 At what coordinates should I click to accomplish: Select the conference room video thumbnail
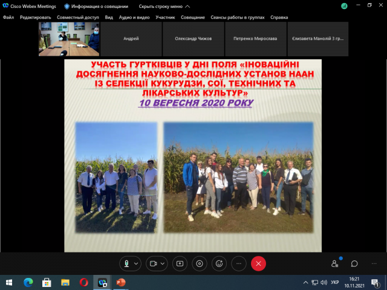pyautogui.click(x=69, y=39)
